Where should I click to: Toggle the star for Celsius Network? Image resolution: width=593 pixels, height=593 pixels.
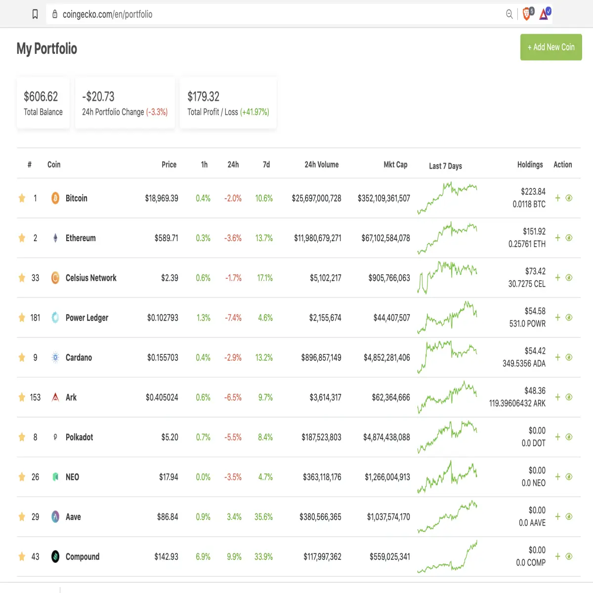coord(22,278)
